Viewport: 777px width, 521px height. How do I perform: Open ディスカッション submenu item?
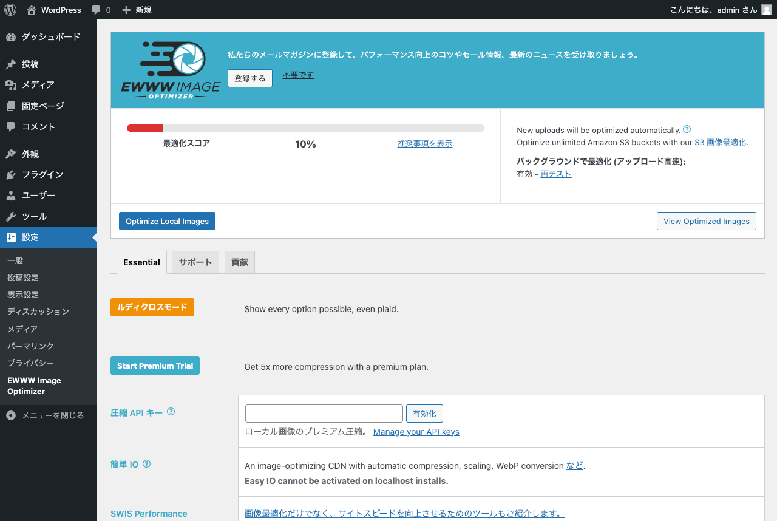pyautogui.click(x=38, y=312)
